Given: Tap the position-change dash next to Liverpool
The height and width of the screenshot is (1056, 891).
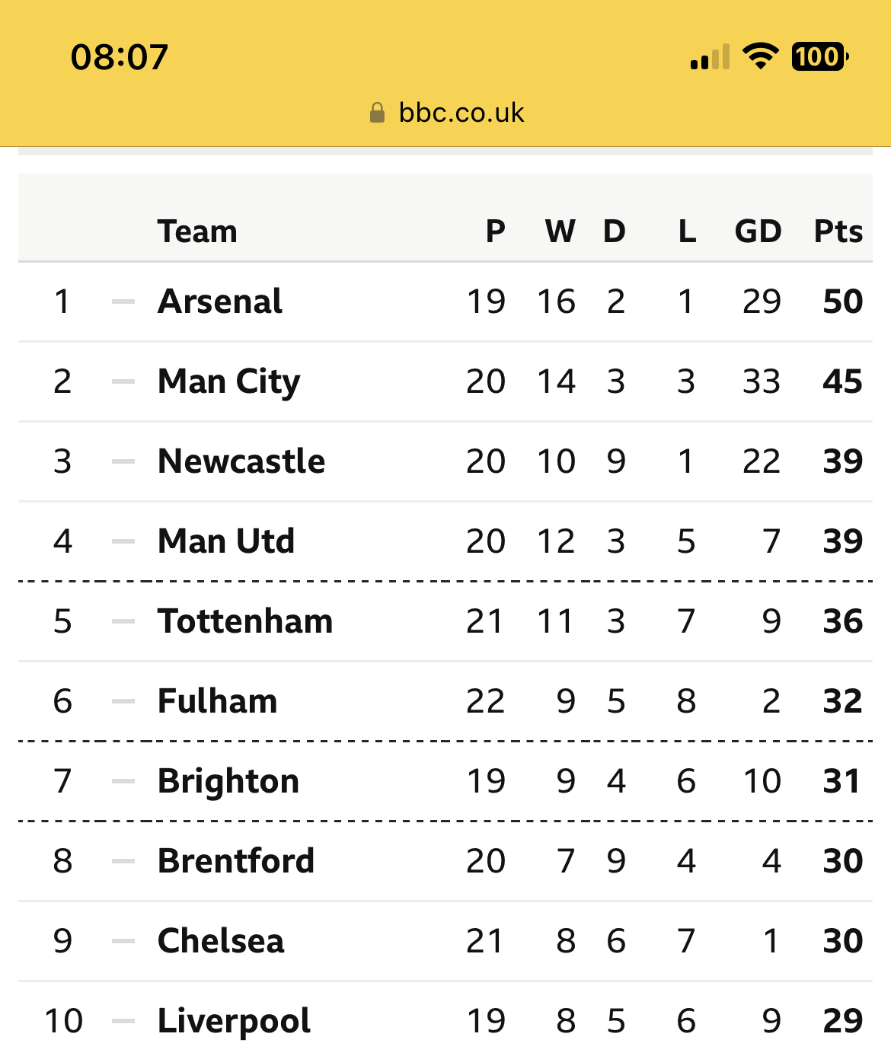Looking at the screenshot, I should 123,1021.
